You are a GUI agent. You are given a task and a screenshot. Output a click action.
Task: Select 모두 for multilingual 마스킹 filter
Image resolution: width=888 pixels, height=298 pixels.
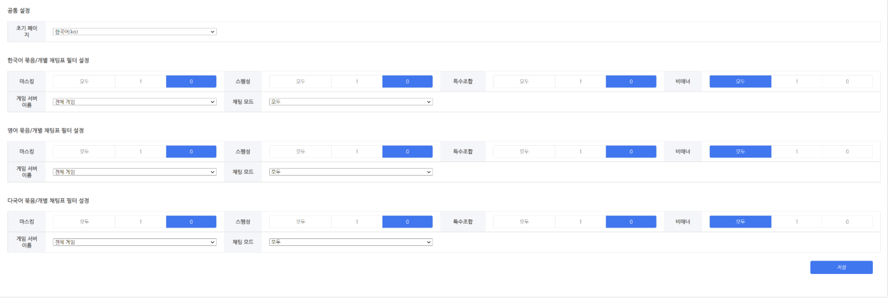pos(84,222)
